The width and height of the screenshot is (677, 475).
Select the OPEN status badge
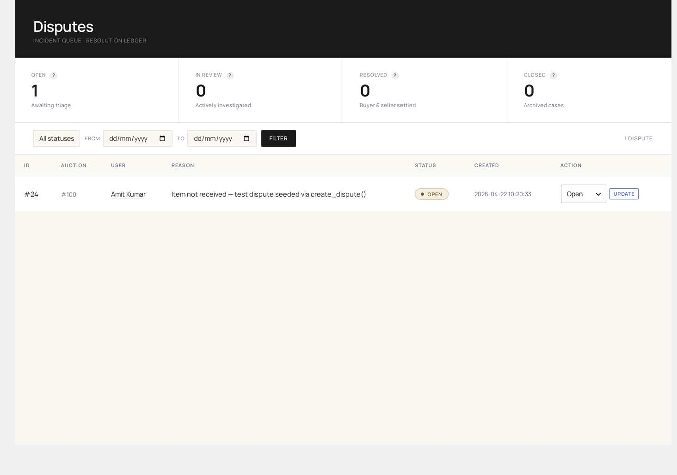(x=431, y=194)
